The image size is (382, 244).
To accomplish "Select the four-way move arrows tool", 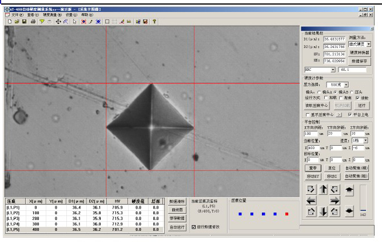I will 58,21.
